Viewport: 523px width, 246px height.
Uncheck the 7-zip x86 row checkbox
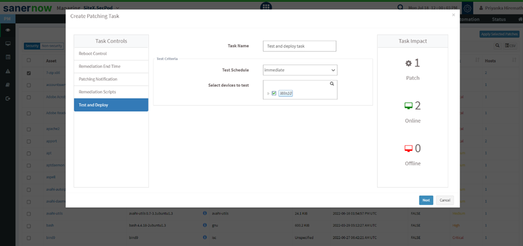[29, 73]
